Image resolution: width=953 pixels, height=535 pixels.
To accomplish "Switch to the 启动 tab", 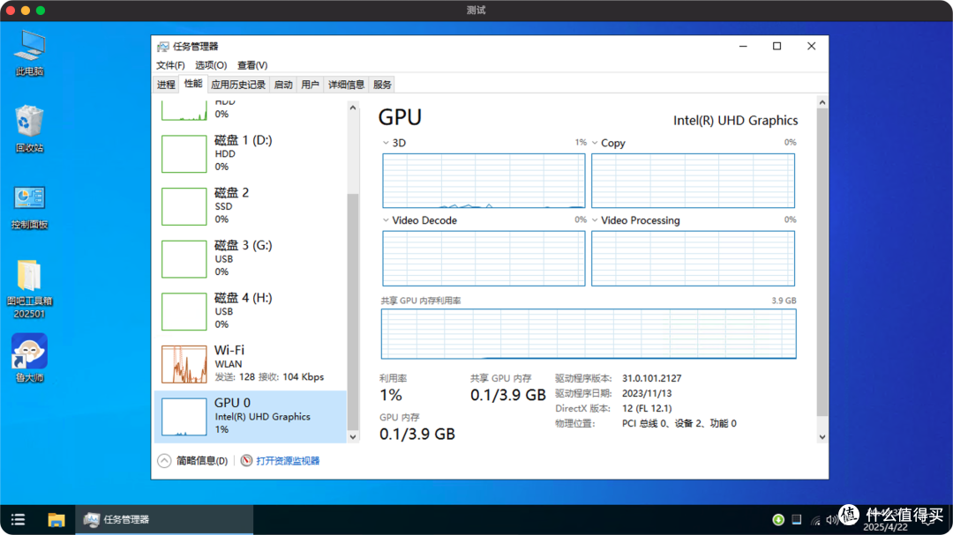I will [x=283, y=85].
